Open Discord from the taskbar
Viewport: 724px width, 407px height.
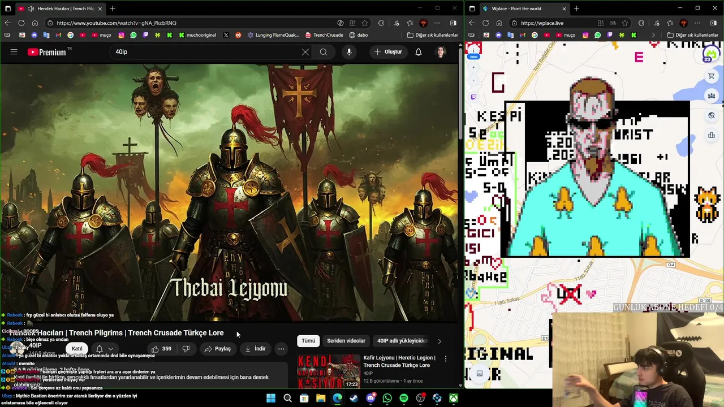[x=370, y=399]
